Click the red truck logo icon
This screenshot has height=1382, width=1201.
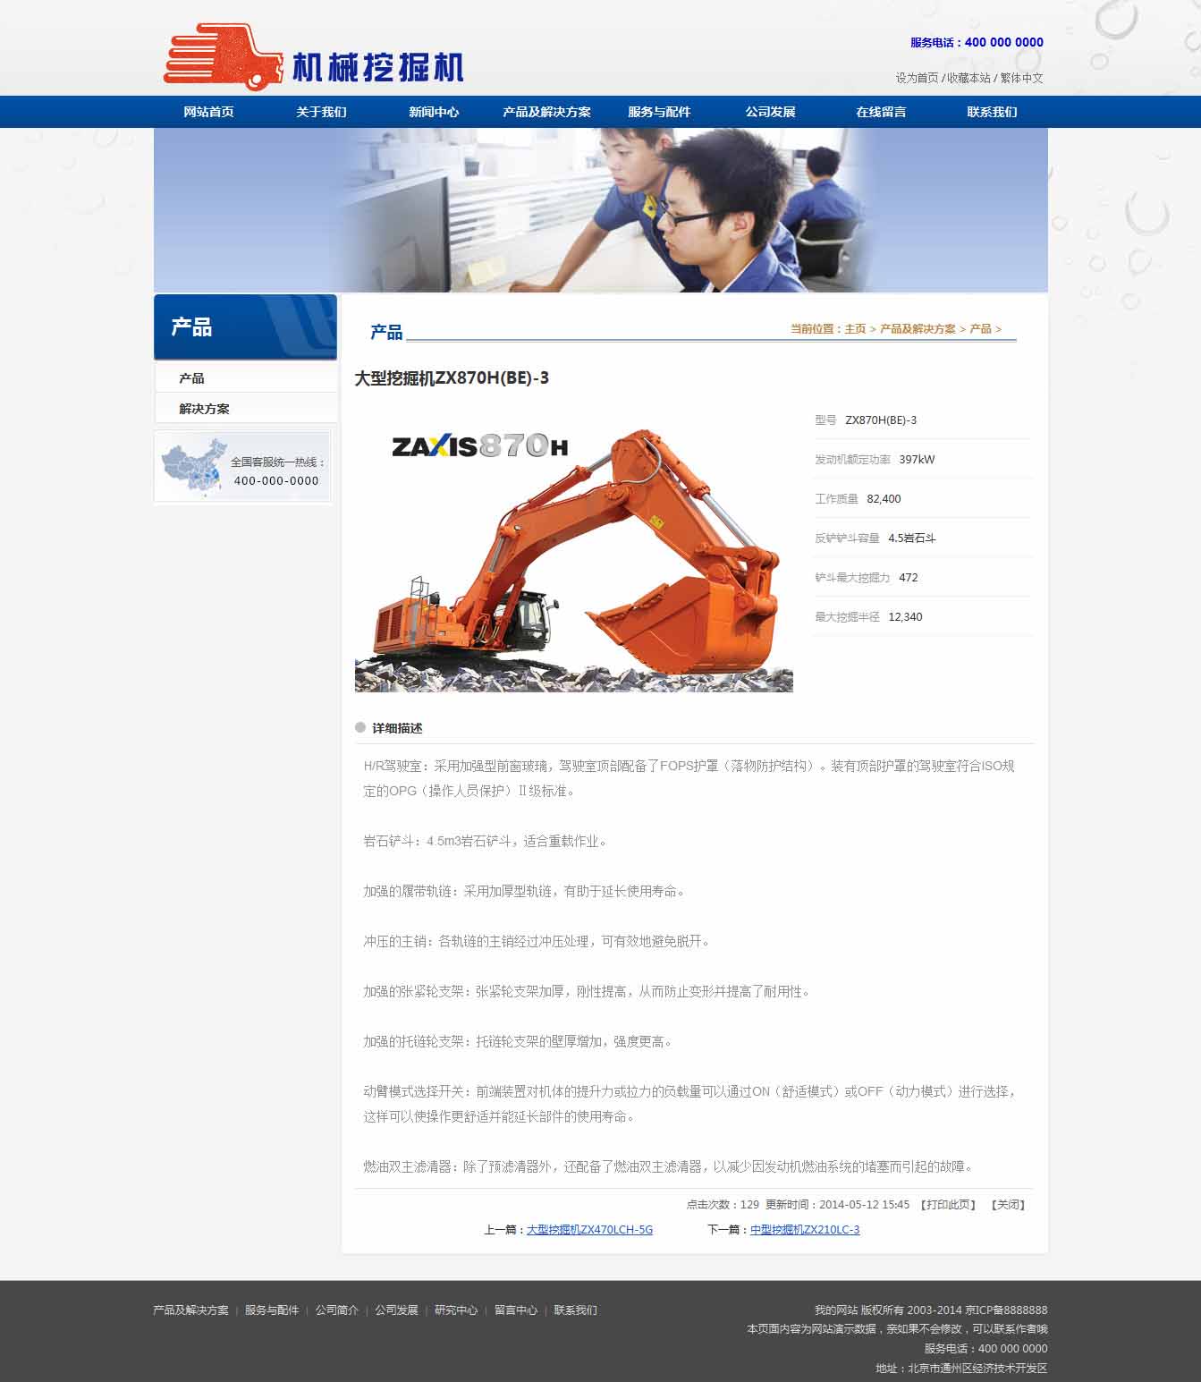[218, 57]
